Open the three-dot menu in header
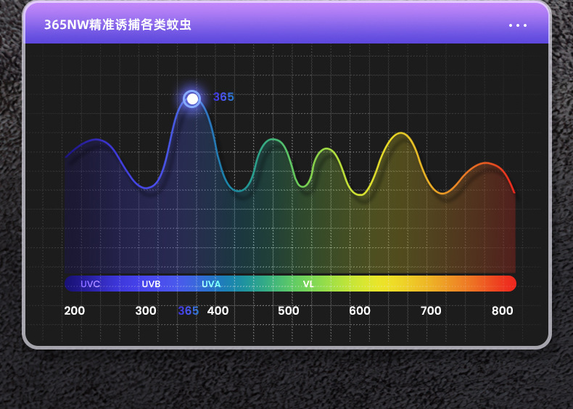This screenshot has height=409, width=573. tap(518, 25)
